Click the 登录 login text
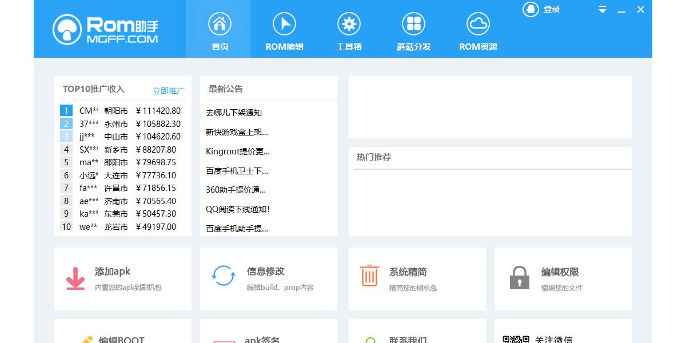The height and width of the screenshot is (343, 686). 552,9
